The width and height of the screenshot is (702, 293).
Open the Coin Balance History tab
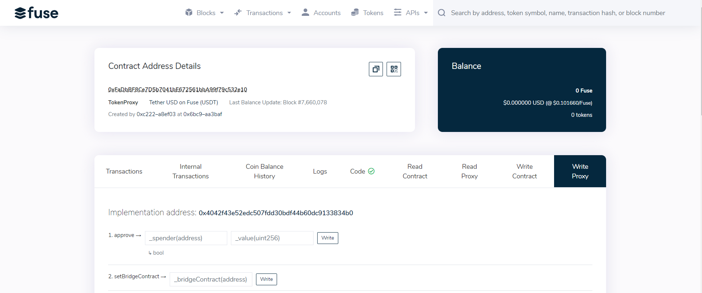pyautogui.click(x=264, y=171)
